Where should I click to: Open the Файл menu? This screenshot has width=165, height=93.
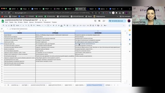pyautogui.click(x=6, y=22)
